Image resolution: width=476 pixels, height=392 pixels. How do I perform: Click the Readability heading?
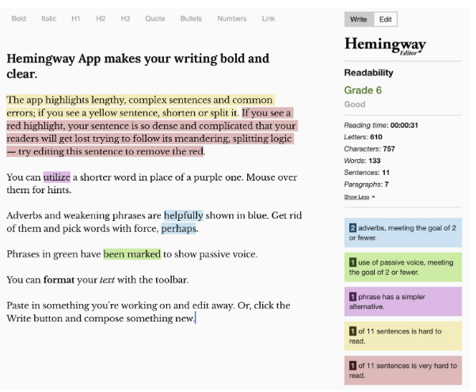point(368,73)
